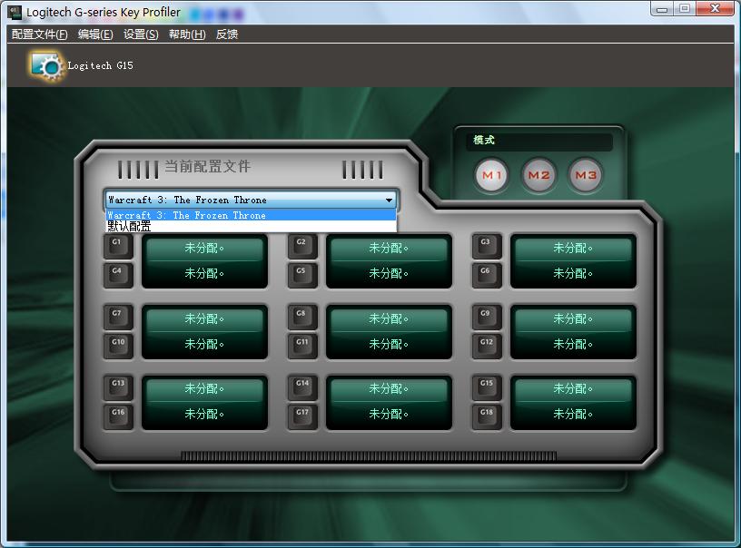Image resolution: width=741 pixels, height=548 pixels.
Task: Select the G1 key button
Action: pyautogui.click(x=118, y=246)
